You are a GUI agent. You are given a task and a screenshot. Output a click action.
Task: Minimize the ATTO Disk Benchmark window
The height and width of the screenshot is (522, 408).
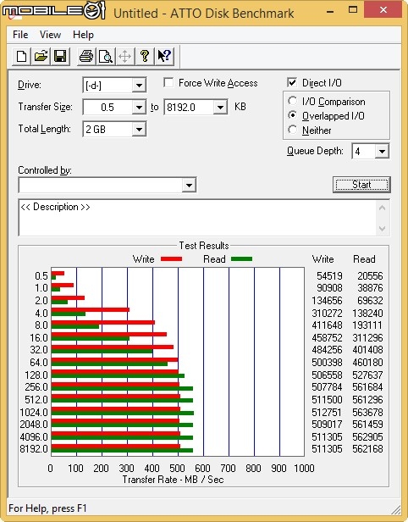330,11
